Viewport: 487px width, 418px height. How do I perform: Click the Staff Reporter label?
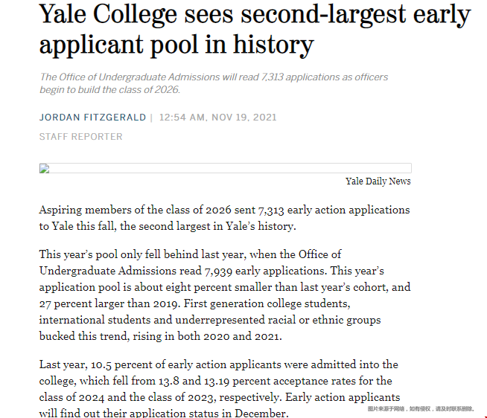click(x=80, y=137)
